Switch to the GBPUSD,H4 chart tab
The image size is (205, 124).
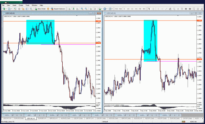[53, 118]
